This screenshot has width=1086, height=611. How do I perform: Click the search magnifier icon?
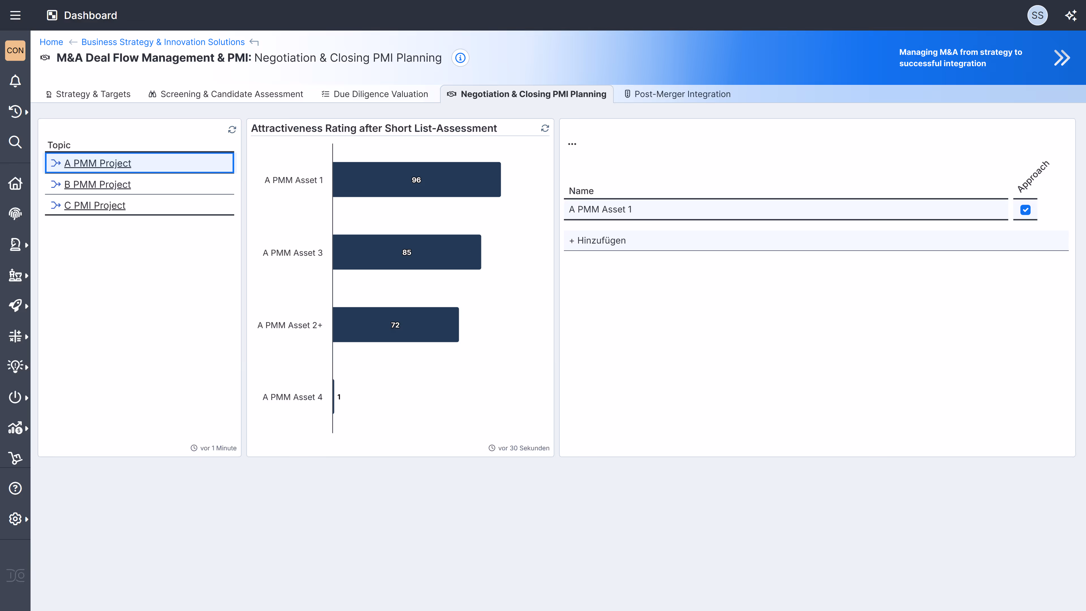pyautogui.click(x=15, y=142)
